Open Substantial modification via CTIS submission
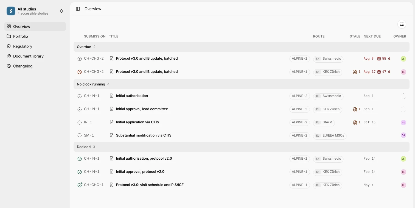This screenshot has width=415, height=208. (144, 135)
